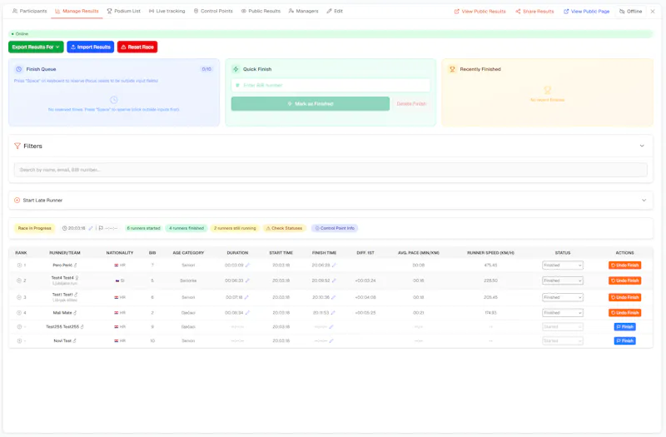Open the Public Results tab
This screenshot has height=437, width=666.
point(261,11)
